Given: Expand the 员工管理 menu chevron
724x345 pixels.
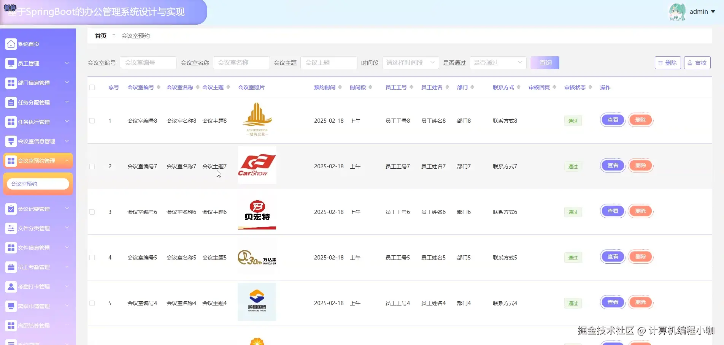Looking at the screenshot, I should pyautogui.click(x=67, y=63).
